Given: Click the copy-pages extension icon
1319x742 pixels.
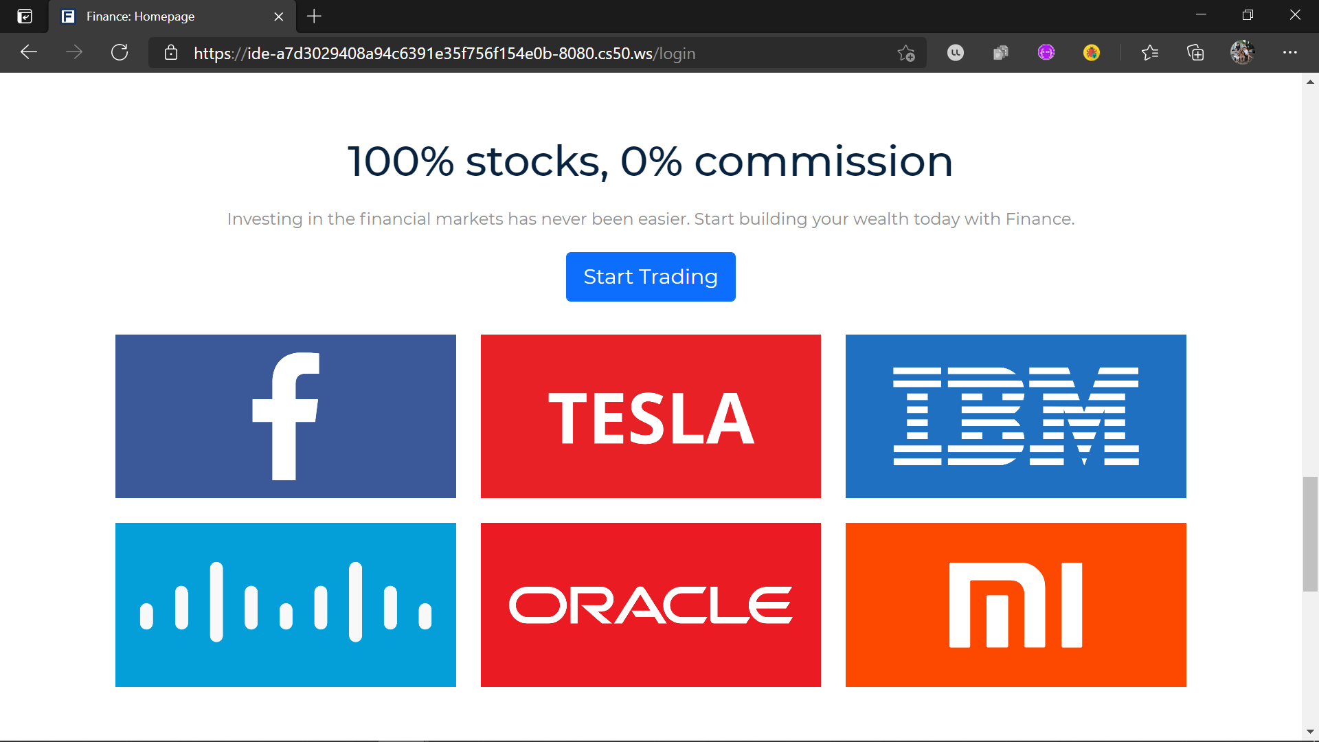Looking at the screenshot, I should [x=1000, y=52].
